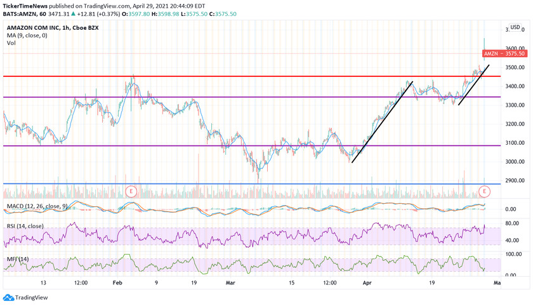Select the AMAZON COM INC, 1h title
The image size is (533, 306).
53,28
